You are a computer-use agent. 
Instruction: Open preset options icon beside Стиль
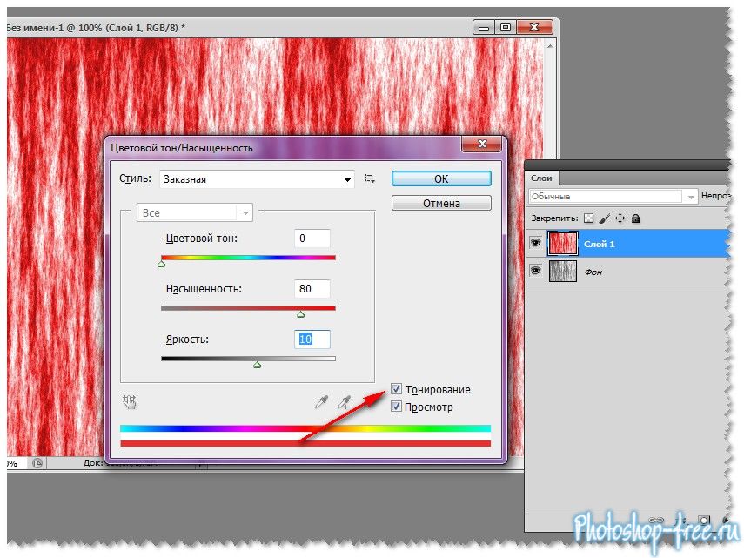pos(370,178)
